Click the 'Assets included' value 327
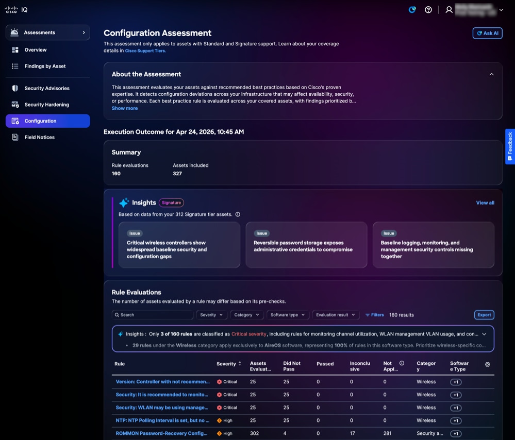Image resolution: width=515 pixels, height=440 pixels. [177, 174]
